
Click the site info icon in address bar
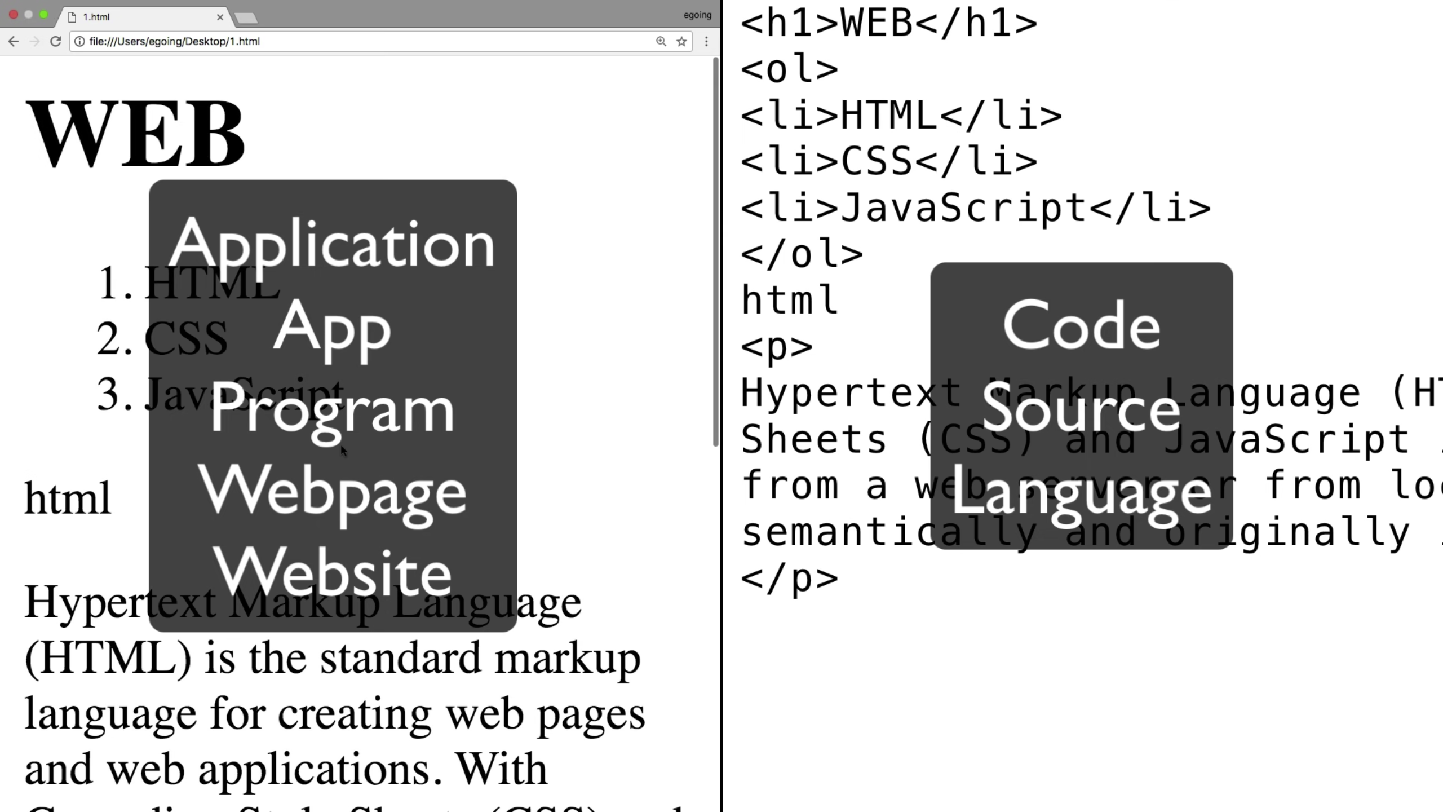point(79,41)
